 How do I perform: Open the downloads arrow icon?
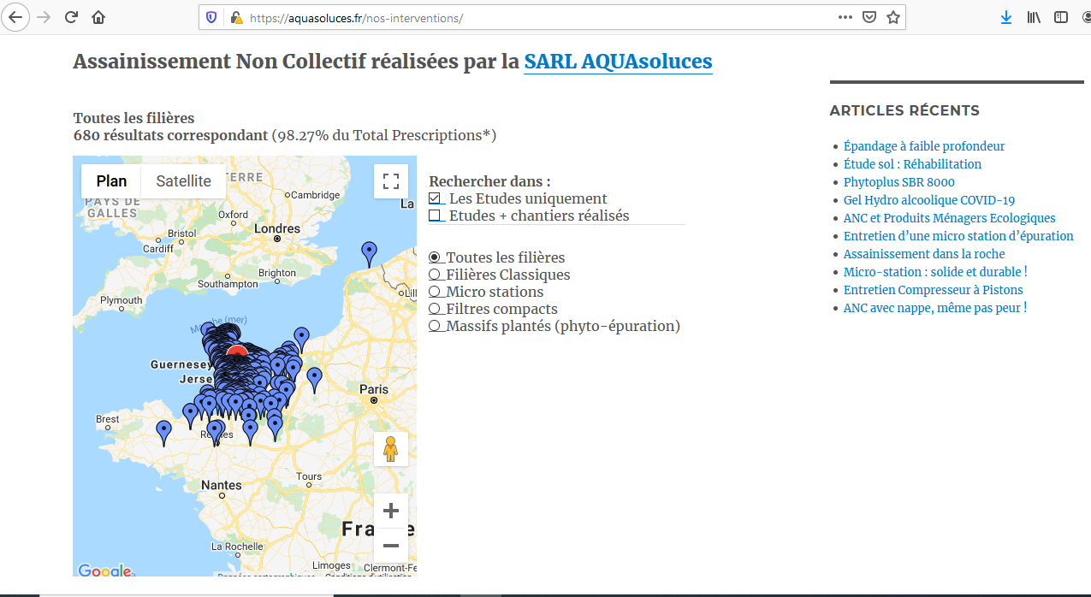[1006, 17]
